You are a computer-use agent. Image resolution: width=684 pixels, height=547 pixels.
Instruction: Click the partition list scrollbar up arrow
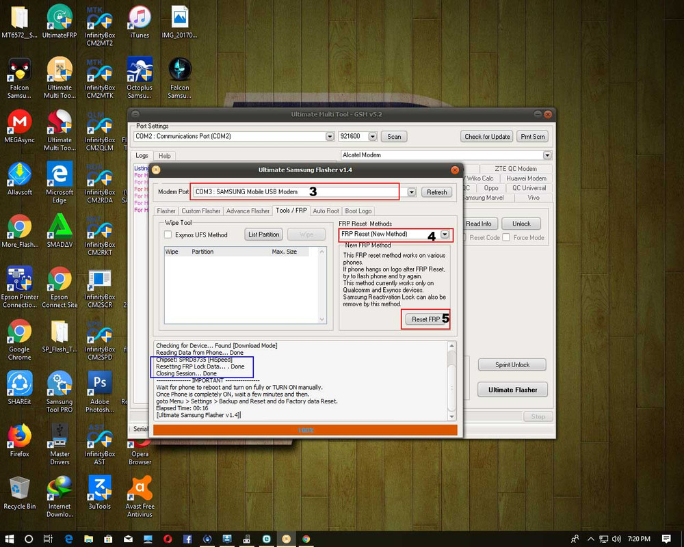[x=322, y=252]
